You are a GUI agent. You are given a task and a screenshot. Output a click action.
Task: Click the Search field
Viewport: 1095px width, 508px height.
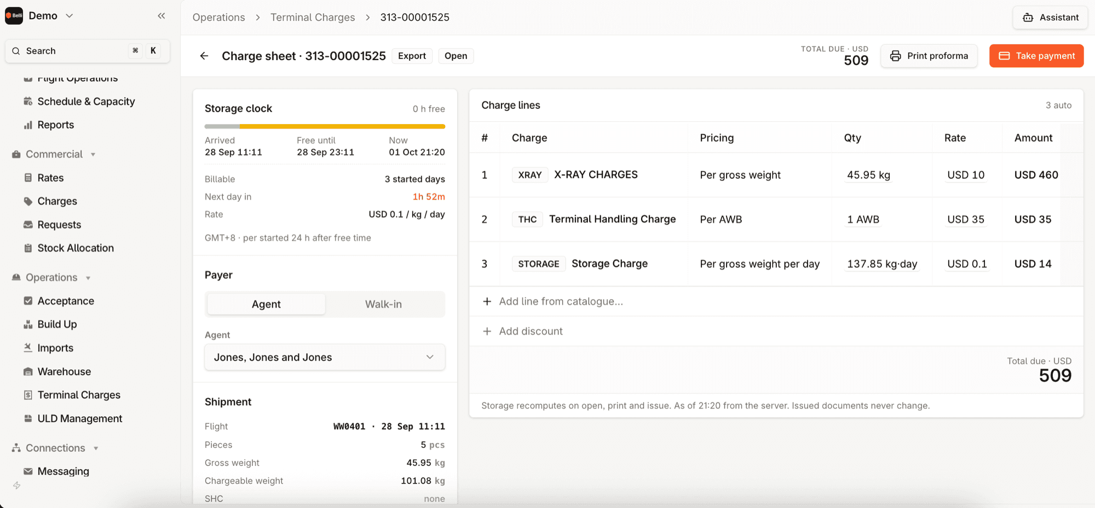(x=88, y=51)
